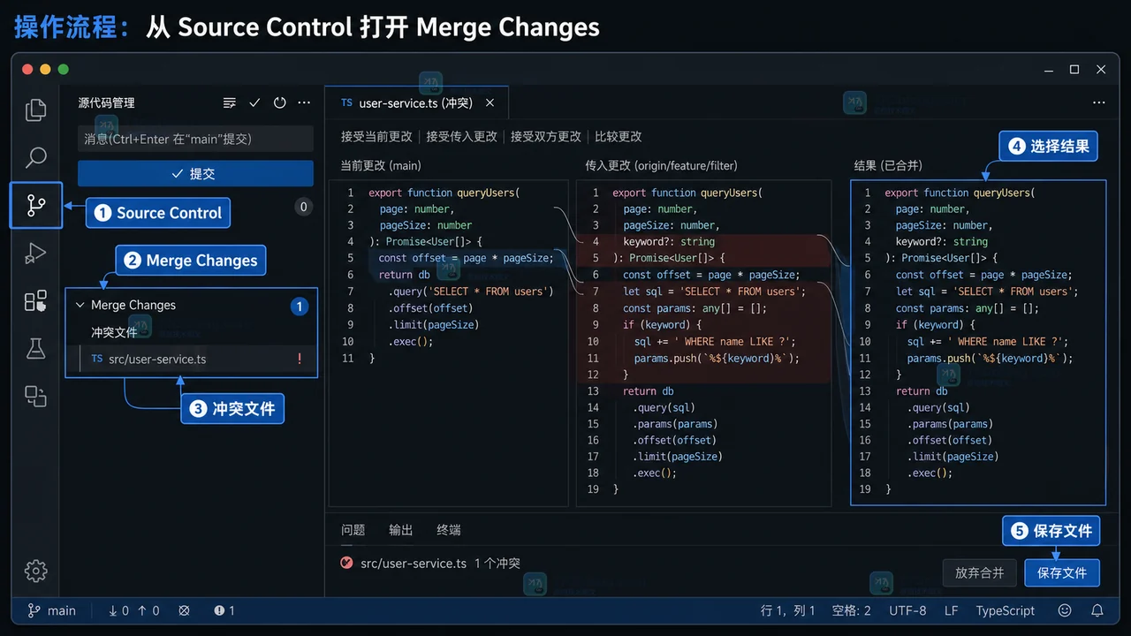
Task: Click the crossed-circle status bar icon
Action: (x=184, y=610)
